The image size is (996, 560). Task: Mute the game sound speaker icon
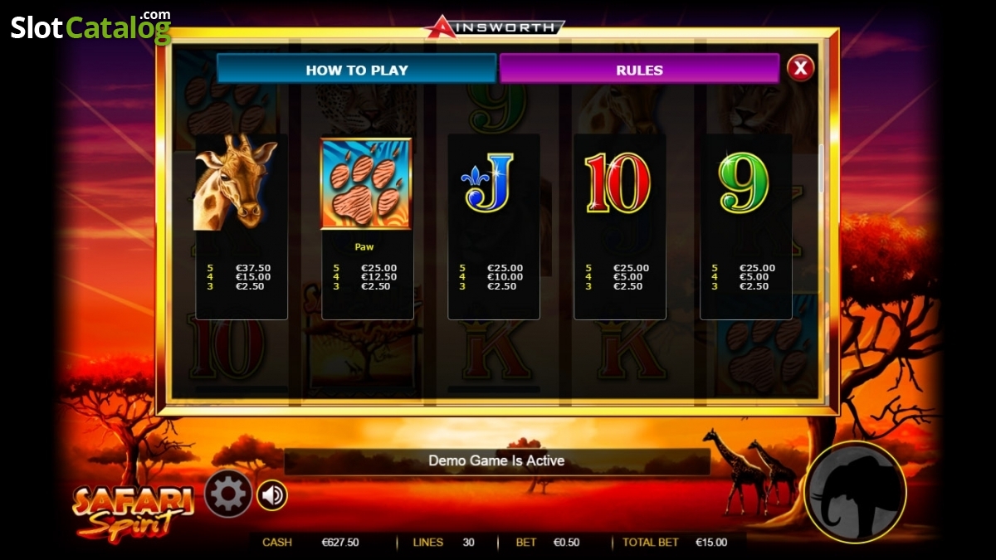pos(271,495)
